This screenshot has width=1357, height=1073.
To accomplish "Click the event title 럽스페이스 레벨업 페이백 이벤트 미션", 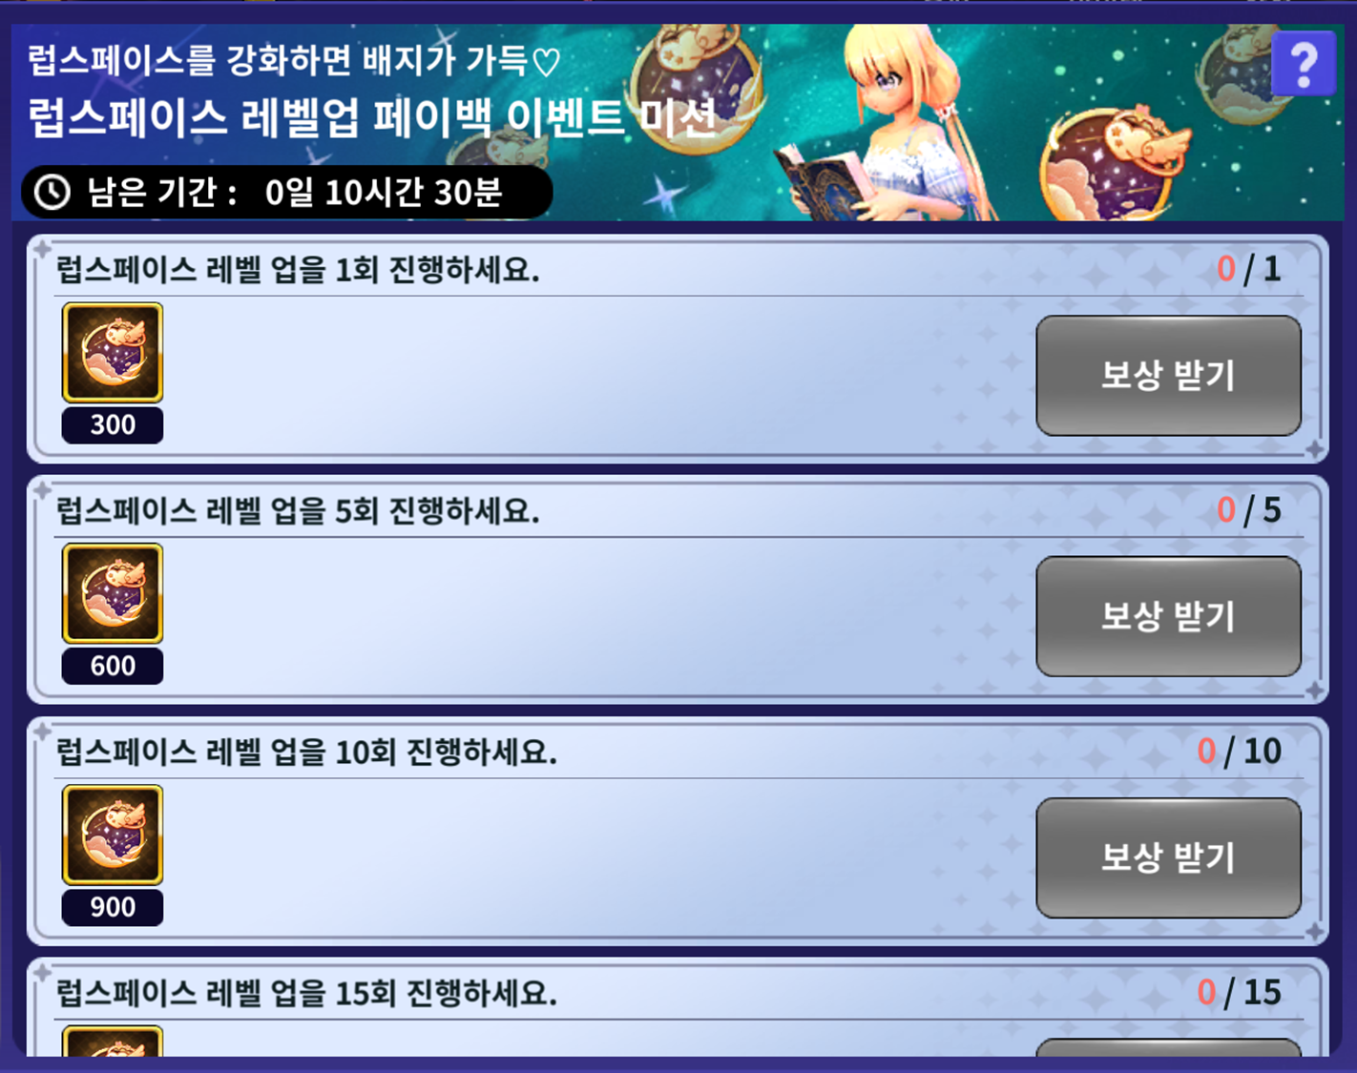I will 372,117.
